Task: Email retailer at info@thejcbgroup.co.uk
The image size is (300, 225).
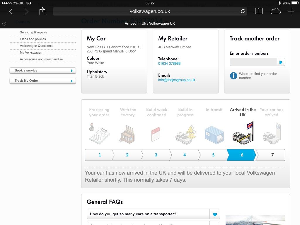Action: pos(177,80)
